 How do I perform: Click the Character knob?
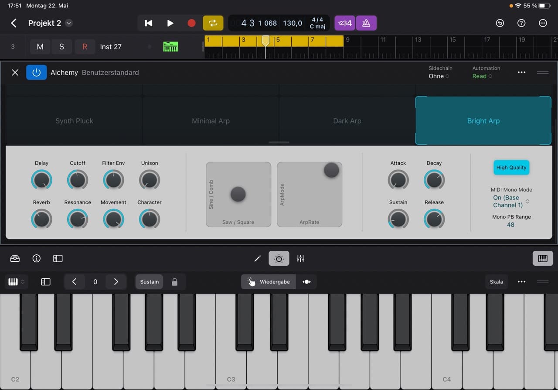click(150, 219)
